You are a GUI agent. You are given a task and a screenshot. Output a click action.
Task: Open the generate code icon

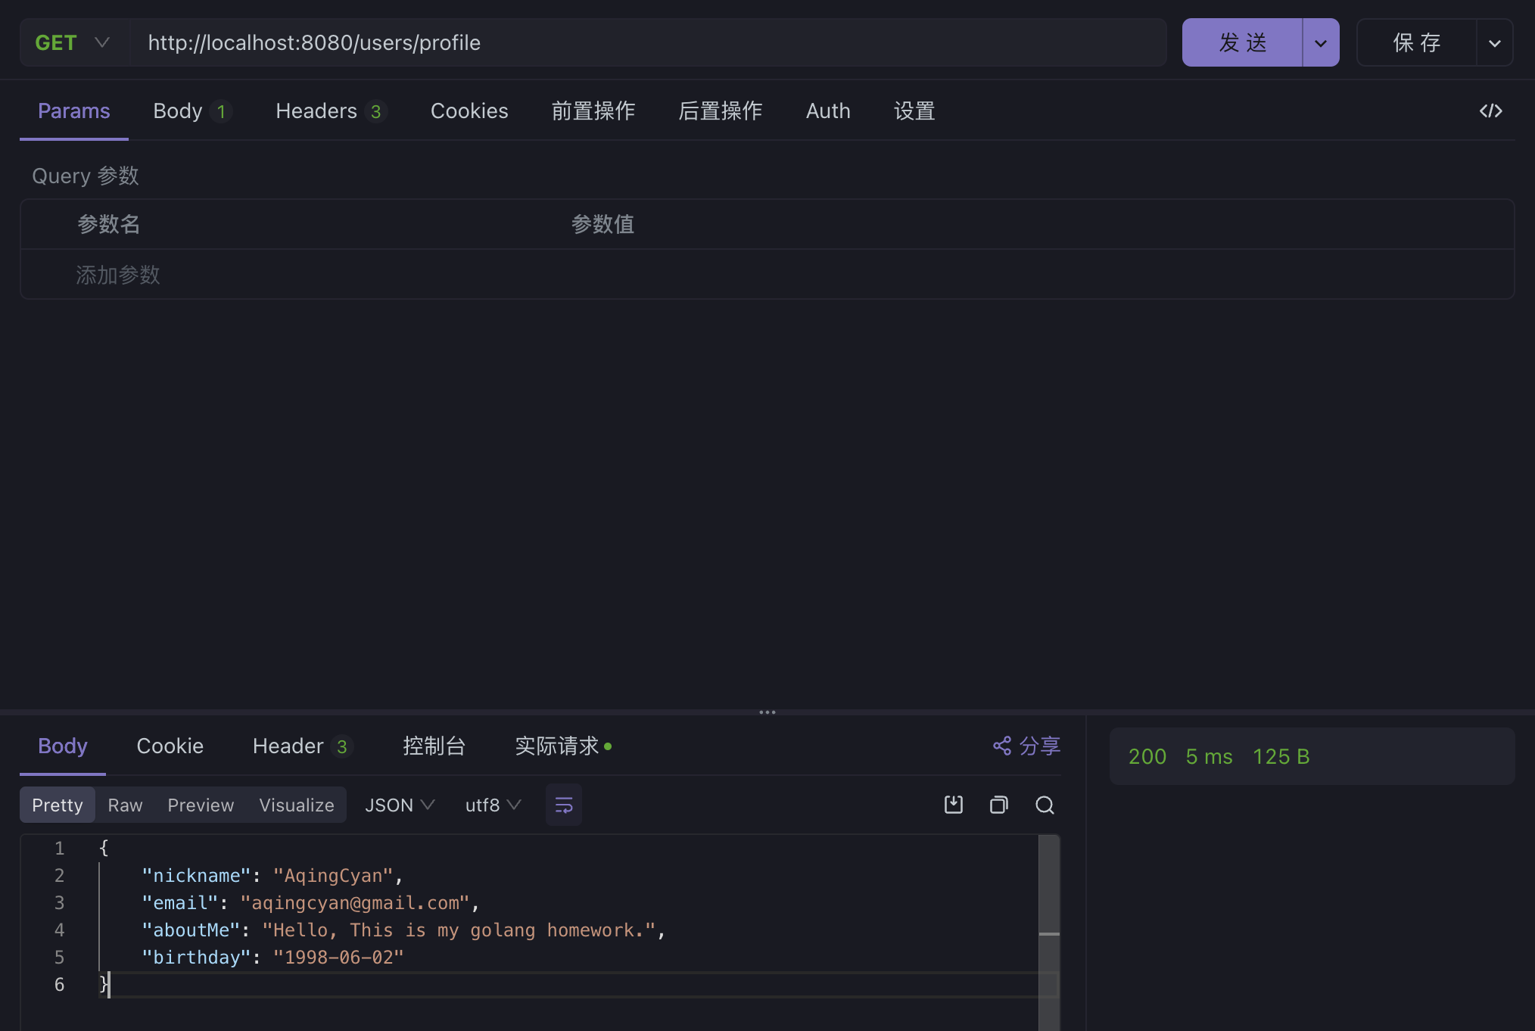pos(1490,111)
